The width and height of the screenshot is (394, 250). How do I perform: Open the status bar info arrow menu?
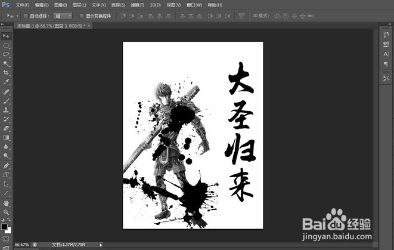pyautogui.click(x=101, y=245)
